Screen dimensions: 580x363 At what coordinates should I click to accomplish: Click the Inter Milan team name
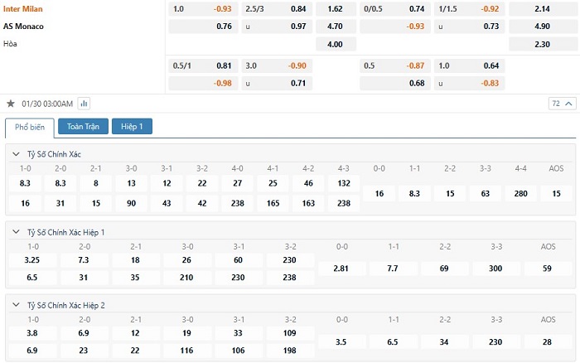(23, 9)
